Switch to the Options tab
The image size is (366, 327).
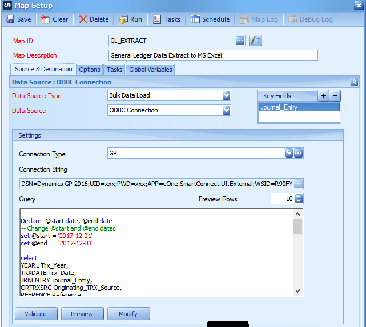pos(90,70)
